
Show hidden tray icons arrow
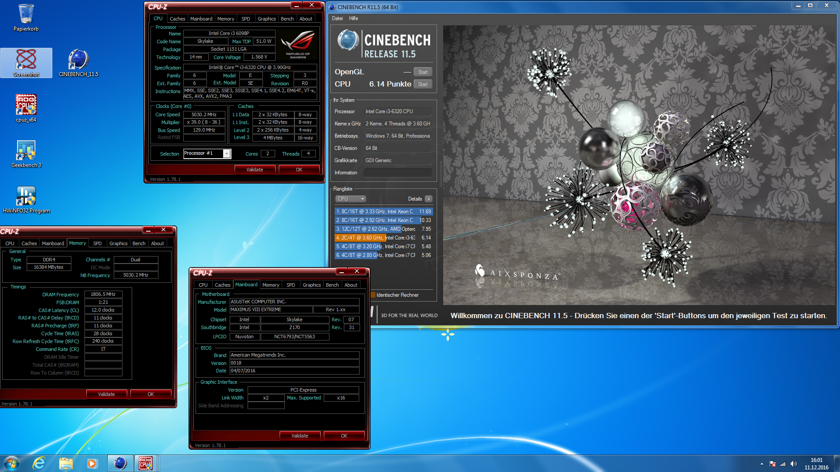point(762,464)
